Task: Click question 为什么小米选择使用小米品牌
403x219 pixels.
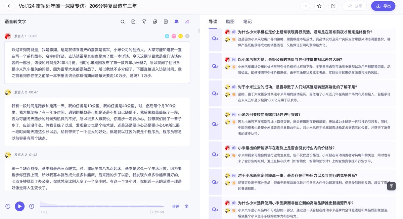Action: click(296, 203)
